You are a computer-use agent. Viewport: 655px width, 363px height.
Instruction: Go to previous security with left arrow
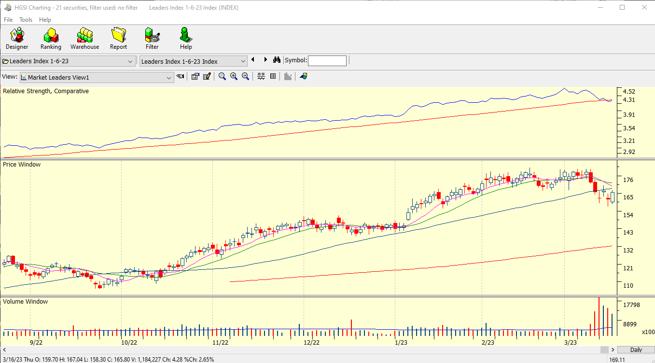[x=252, y=60]
